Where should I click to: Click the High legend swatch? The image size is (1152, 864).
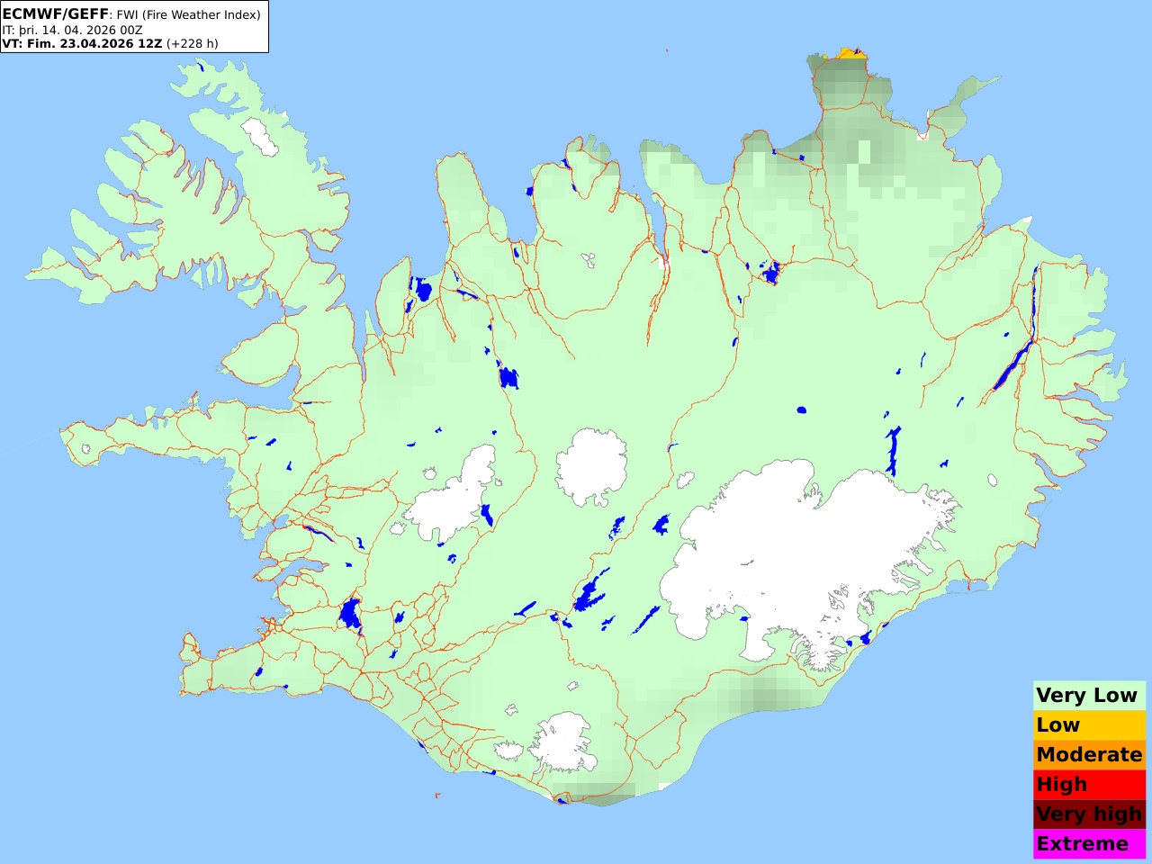pos(1089,785)
